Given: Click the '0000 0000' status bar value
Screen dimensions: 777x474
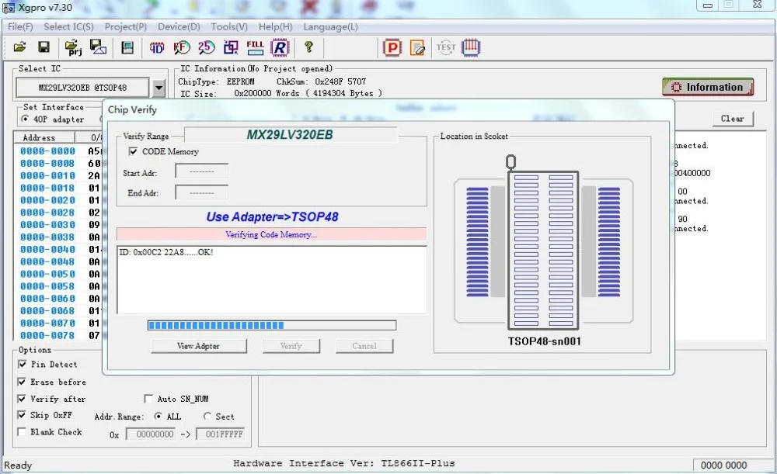Looking at the screenshot, I should [x=723, y=465].
